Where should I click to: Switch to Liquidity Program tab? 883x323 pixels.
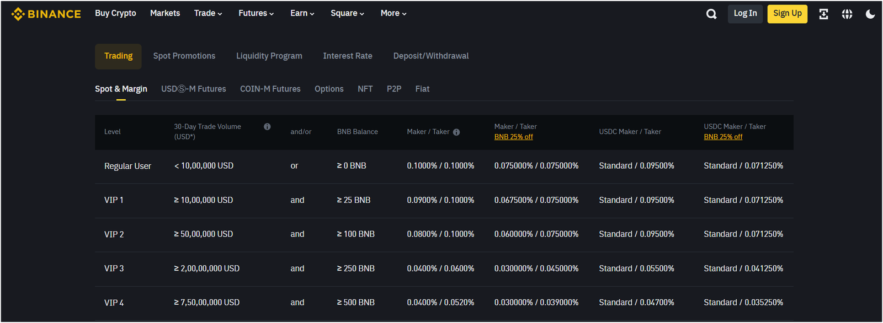(x=269, y=56)
